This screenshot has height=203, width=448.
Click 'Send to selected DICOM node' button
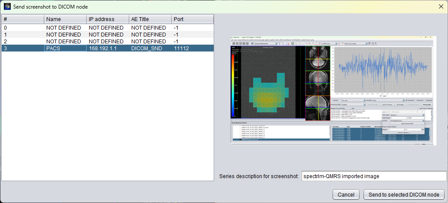[x=404, y=195]
